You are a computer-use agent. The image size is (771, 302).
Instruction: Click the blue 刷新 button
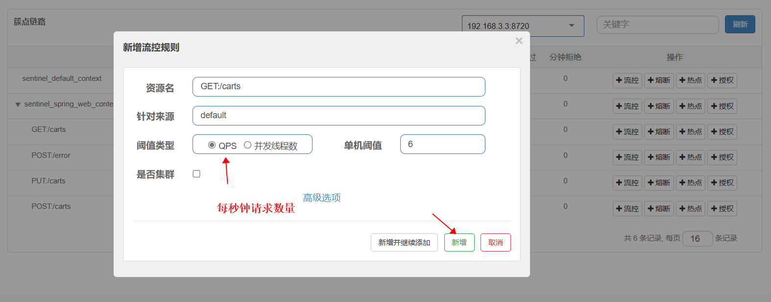pos(740,25)
